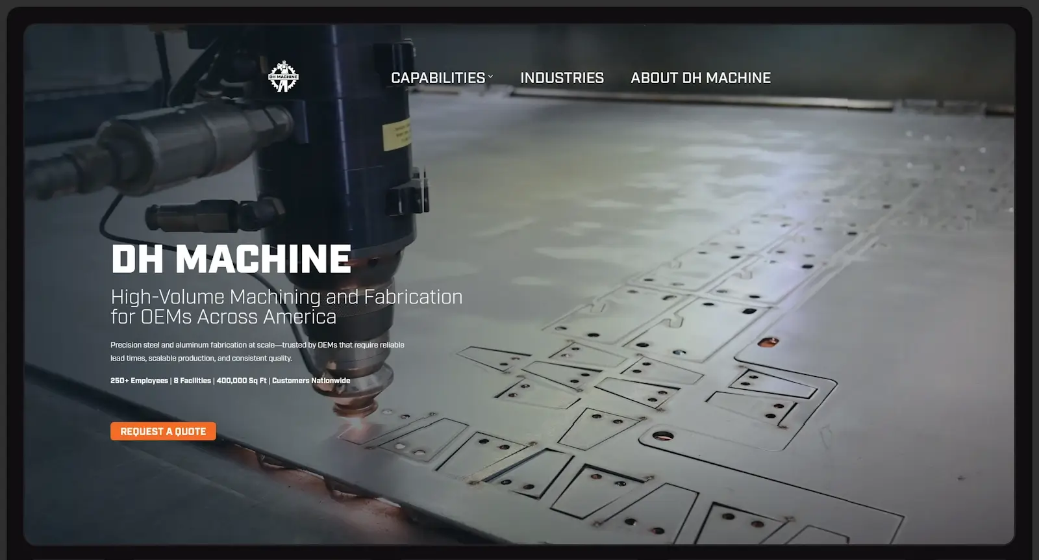1039x560 pixels.
Task: Click the High-Volume Machining and Fabrication subtitle
Action: [x=286, y=307]
